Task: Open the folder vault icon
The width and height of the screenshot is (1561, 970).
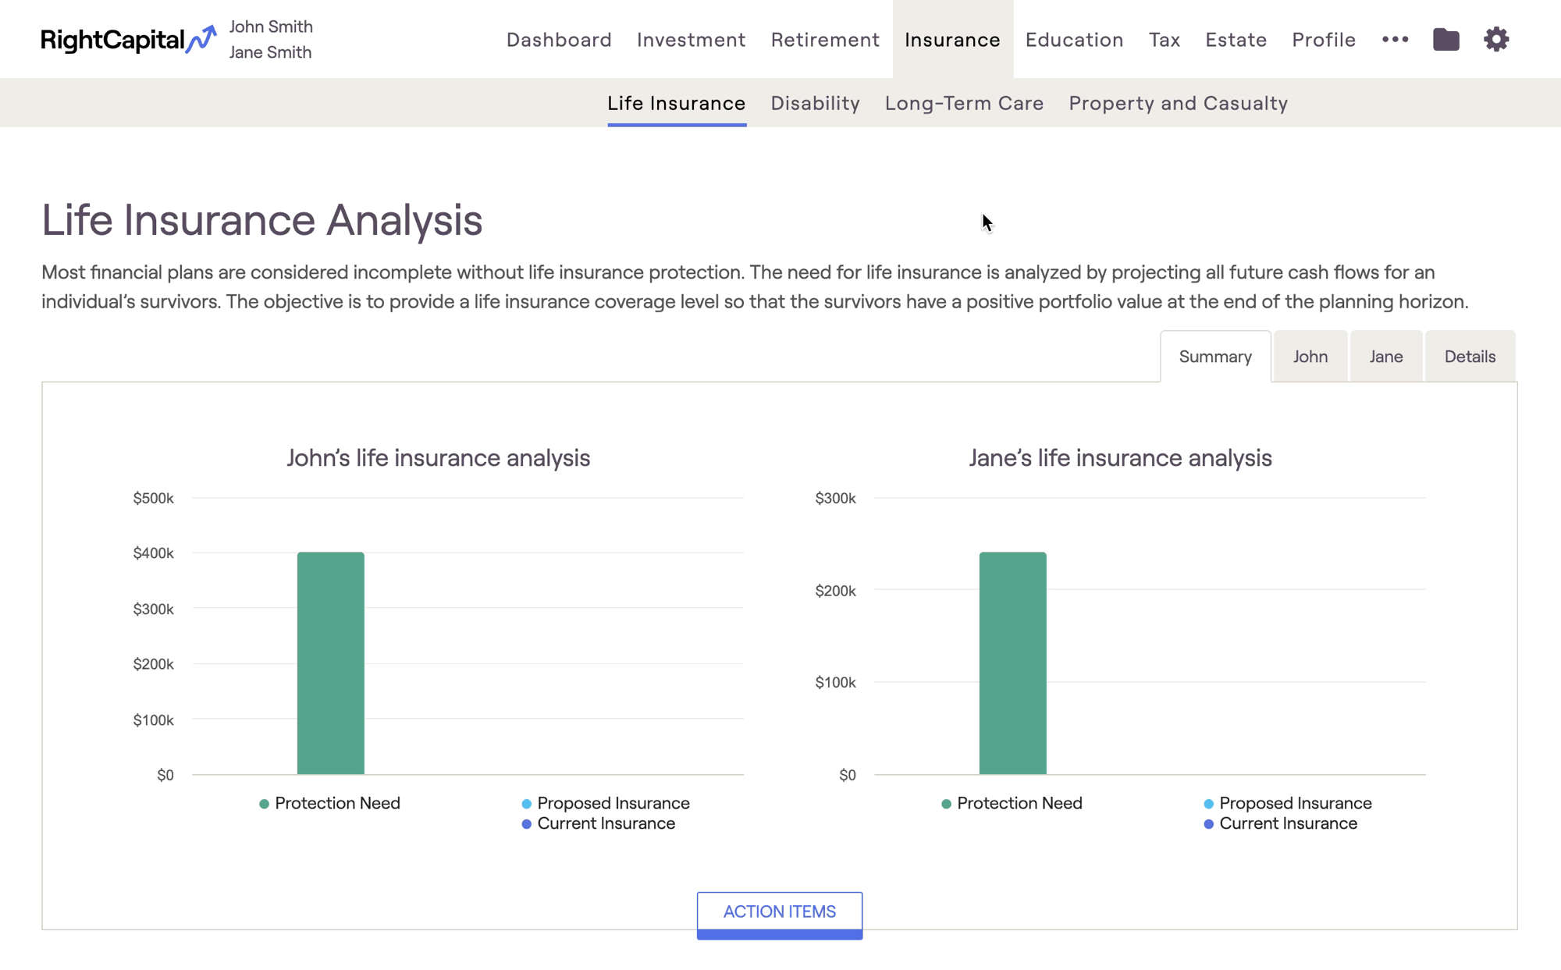Action: coord(1445,39)
